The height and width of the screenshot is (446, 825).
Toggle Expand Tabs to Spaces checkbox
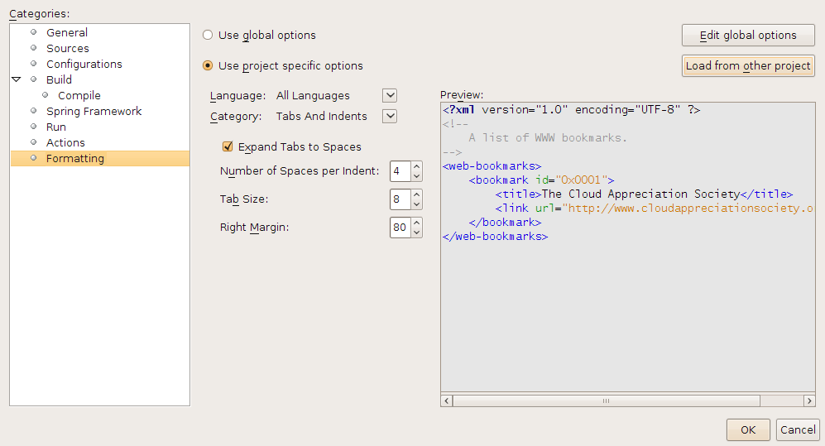[228, 146]
